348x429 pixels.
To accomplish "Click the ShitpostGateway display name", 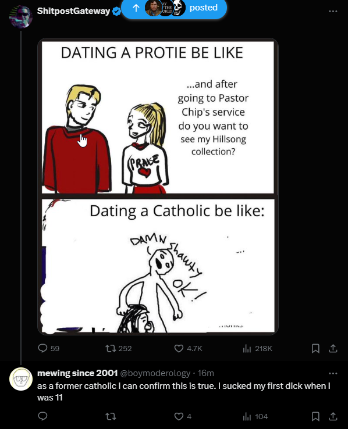I will [x=73, y=11].
